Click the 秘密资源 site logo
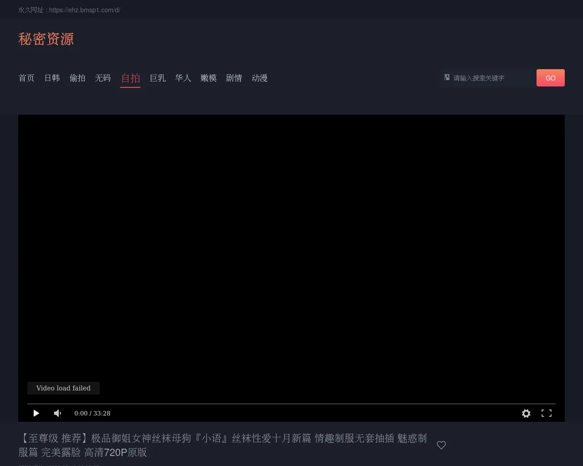The height and width of the screenshot is (466, 583). pos(46,39)
